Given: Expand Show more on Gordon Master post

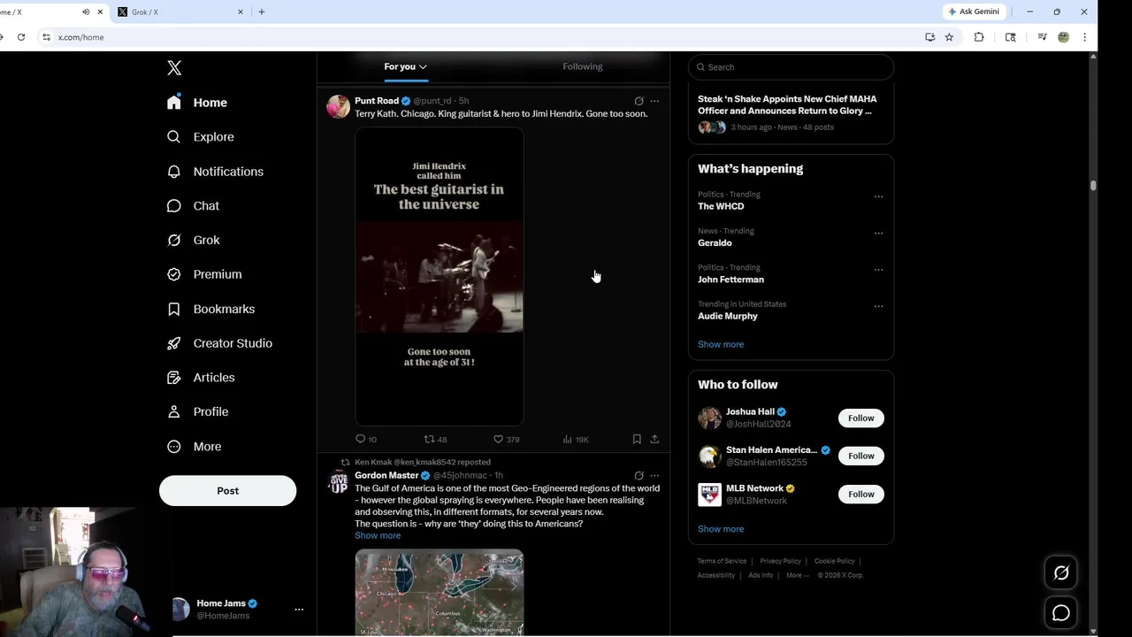Looking at the screenshot, I should click(x=378, y=535).
